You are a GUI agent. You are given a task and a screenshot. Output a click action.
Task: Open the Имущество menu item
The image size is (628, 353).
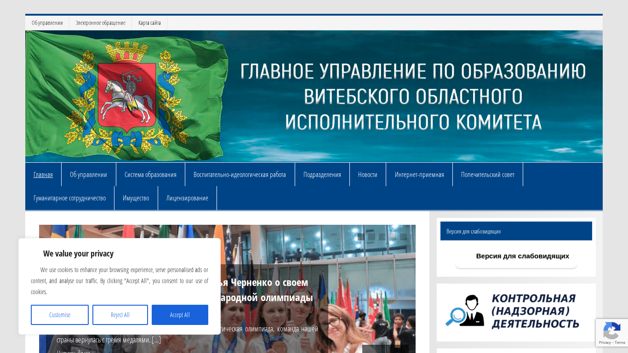[x=136, y=198]
